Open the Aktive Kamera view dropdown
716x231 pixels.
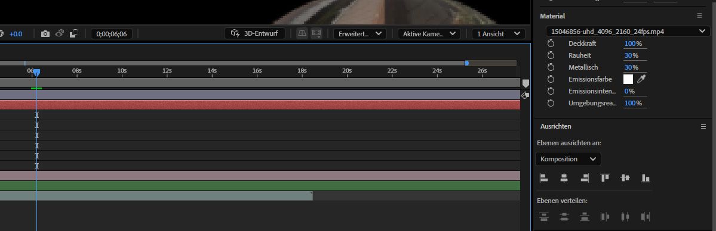click(429, 34)
